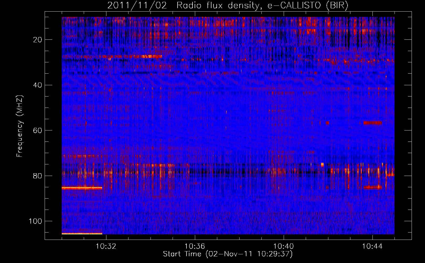Click the plot title '2011/11/02 Radio flux density'
425x263 pixels.
[228, 6]
